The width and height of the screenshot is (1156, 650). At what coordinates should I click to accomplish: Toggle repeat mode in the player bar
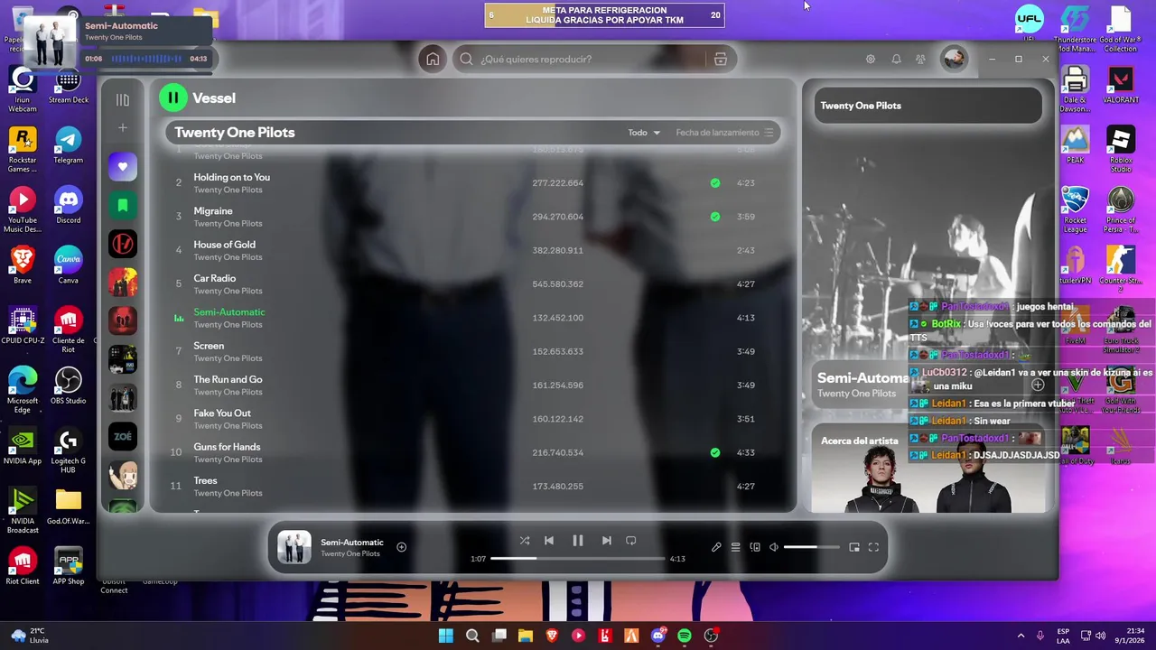pos(631,541)
